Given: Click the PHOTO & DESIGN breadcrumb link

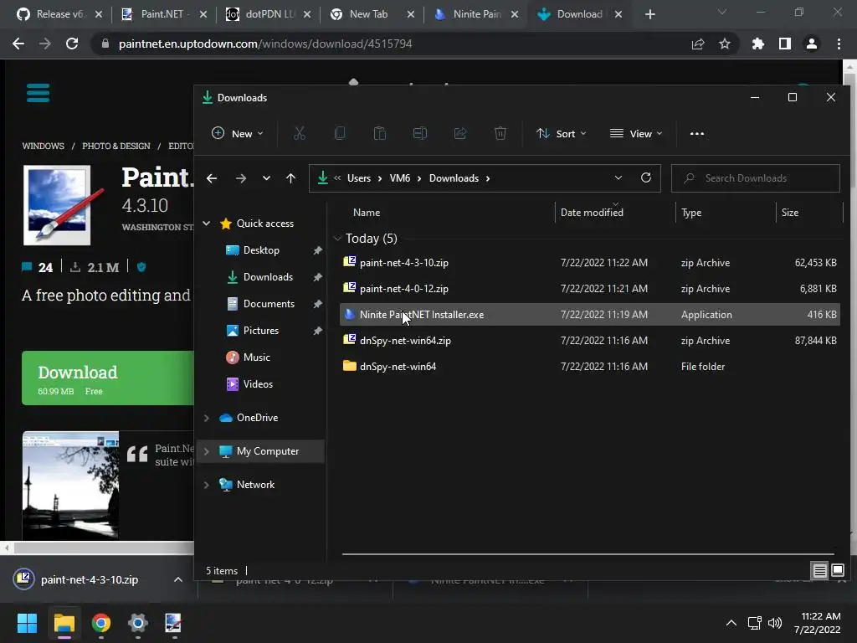Looking at the screenshot, I should (115, 146).
